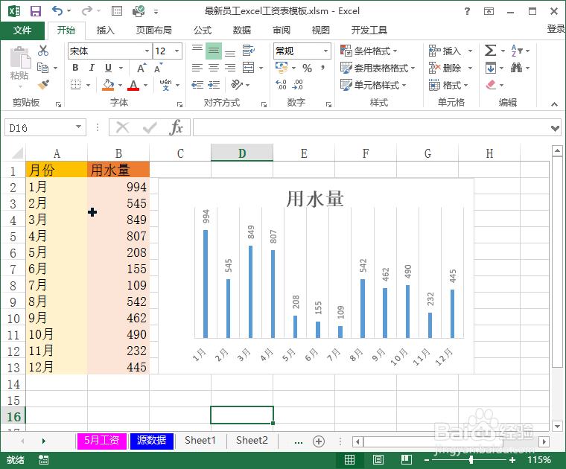Screen dimensions: 566x469
Task: Apply fill color paint bucket
Action: 108,85
